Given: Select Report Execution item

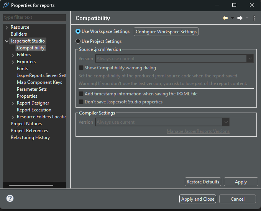Looking at the screenshot, I should (34, 110).
